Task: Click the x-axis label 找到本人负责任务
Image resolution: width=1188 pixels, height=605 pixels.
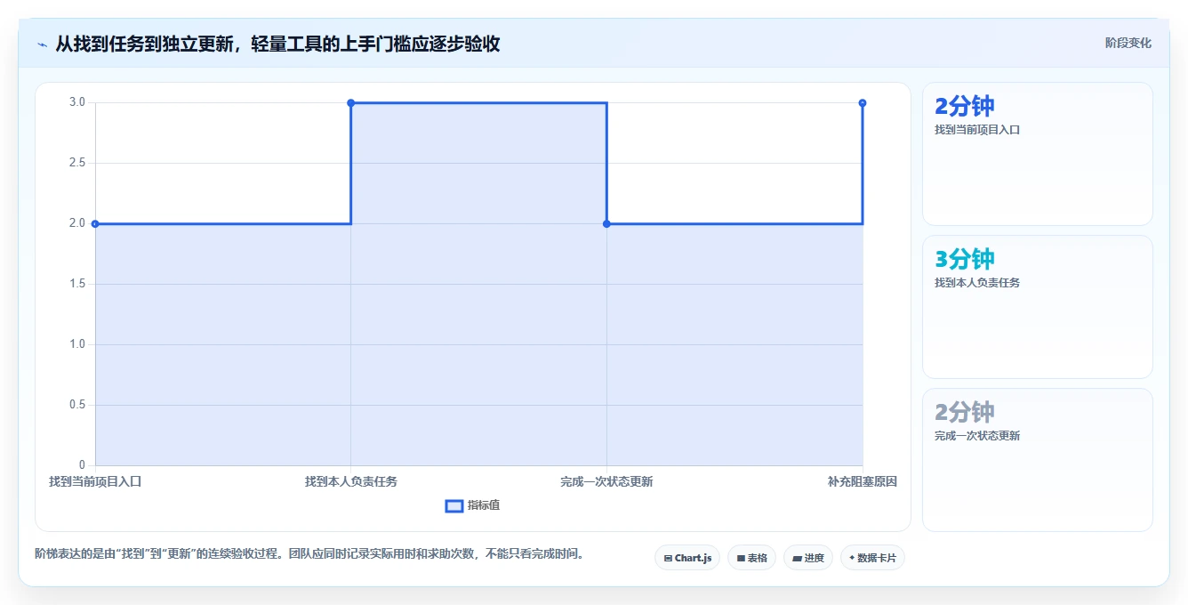Action: [x=351, y=481]
